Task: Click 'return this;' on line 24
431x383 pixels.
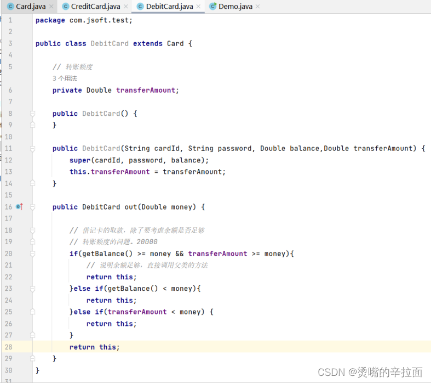Action: point(112,300)
